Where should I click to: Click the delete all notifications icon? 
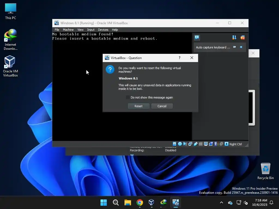pyautogui.click(x=242, y=38)
